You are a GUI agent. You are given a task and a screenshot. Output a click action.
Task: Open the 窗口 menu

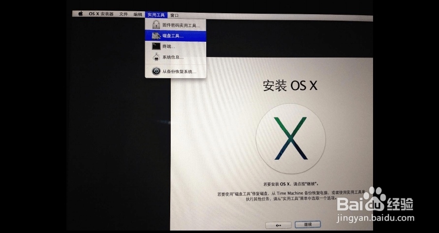coord(174,15)
